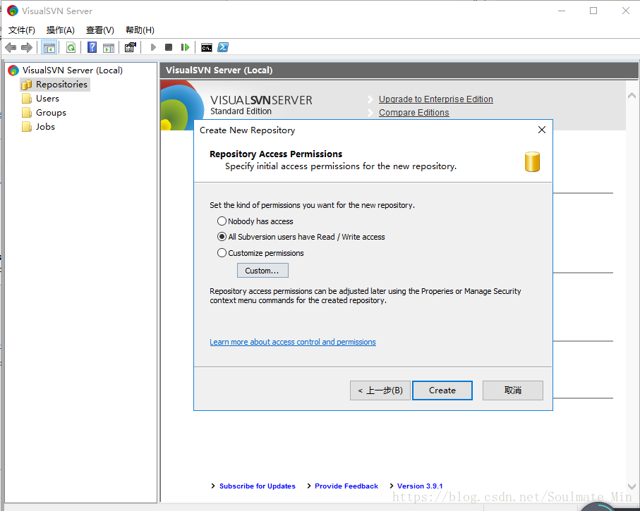The width and height of the screenshot is (640, 511).
Task: Click the Custom... button
Action: tap(262, 271)
